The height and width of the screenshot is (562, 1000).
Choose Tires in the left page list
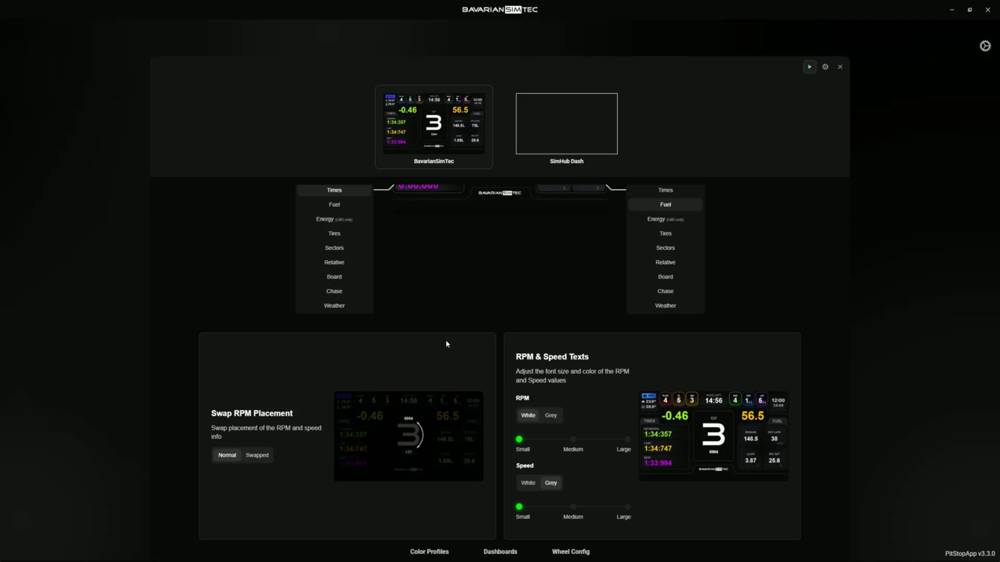(x=334, y=234)
